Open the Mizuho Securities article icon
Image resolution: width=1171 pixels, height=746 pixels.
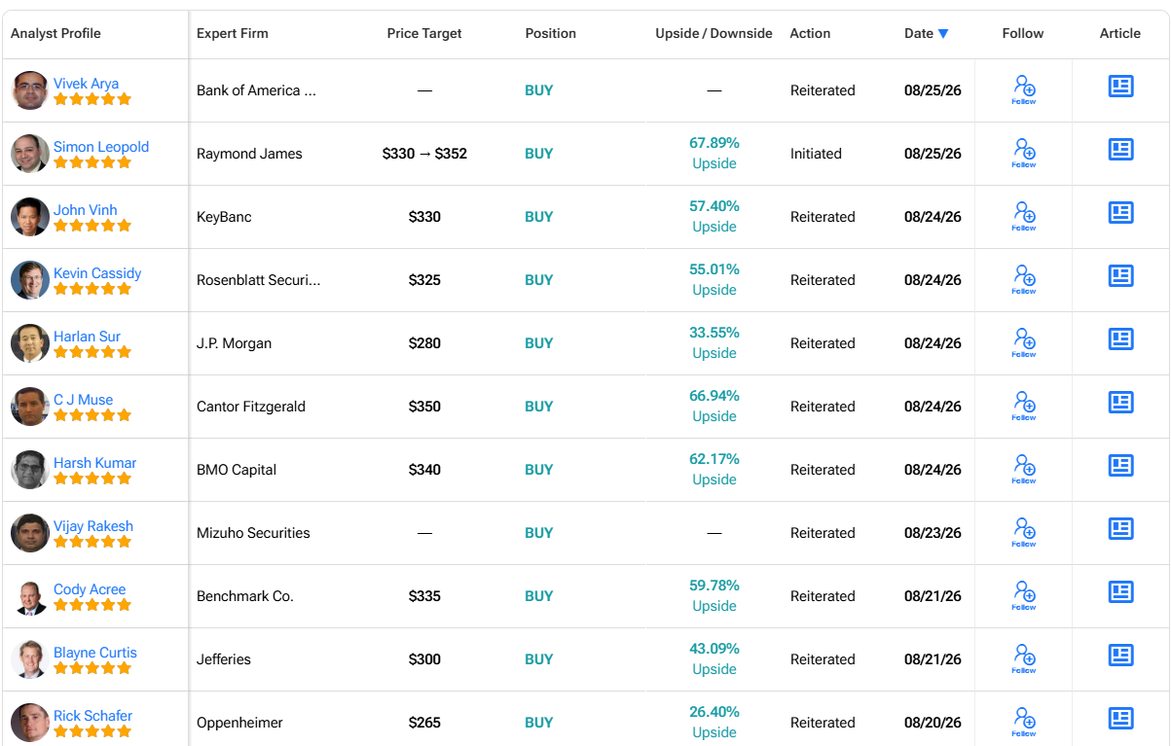(x=1121, y=528)
